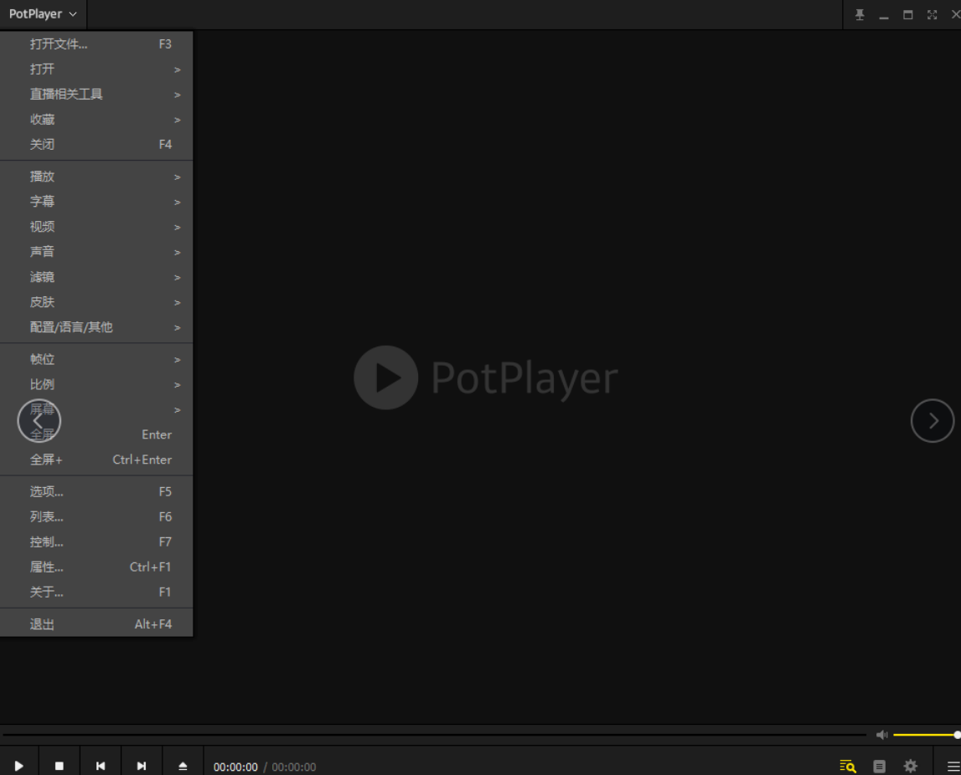Open 选项... preferences
961x775 pixels.
[x=96, y=491]
